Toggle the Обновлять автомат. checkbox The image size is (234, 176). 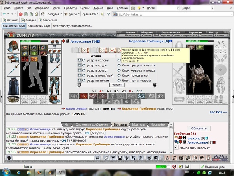176,147
